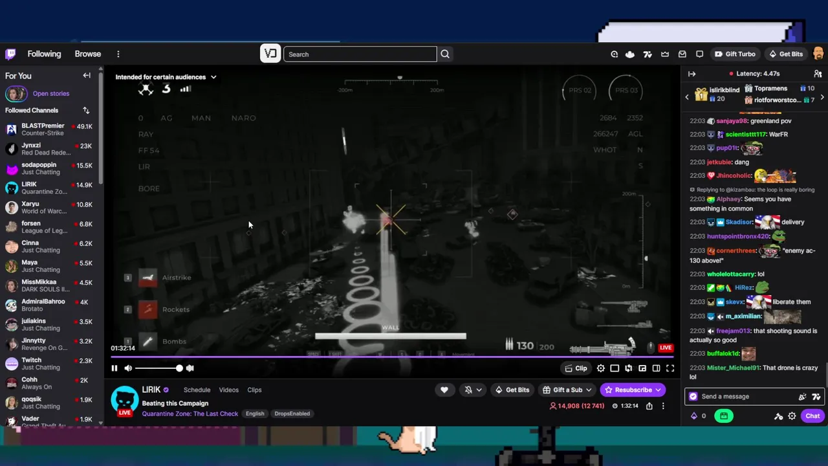This screenshot has height=466, width=828.
Task: Open the 7TV emote picker in chat
Action: (x=816, y=397)
